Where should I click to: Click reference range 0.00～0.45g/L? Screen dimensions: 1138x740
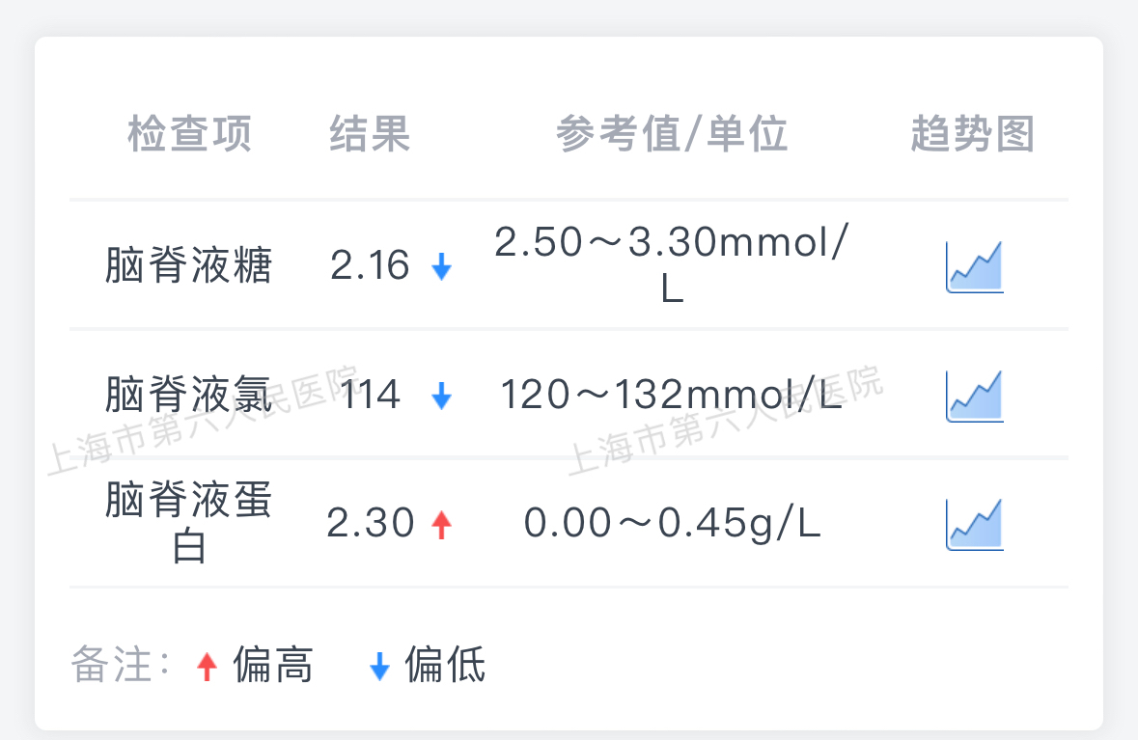672,524
